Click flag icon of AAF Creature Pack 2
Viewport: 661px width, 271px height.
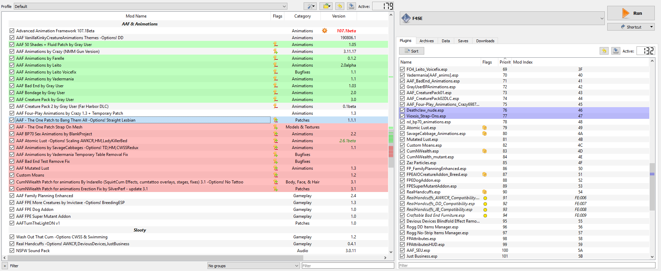click(275, 106)
